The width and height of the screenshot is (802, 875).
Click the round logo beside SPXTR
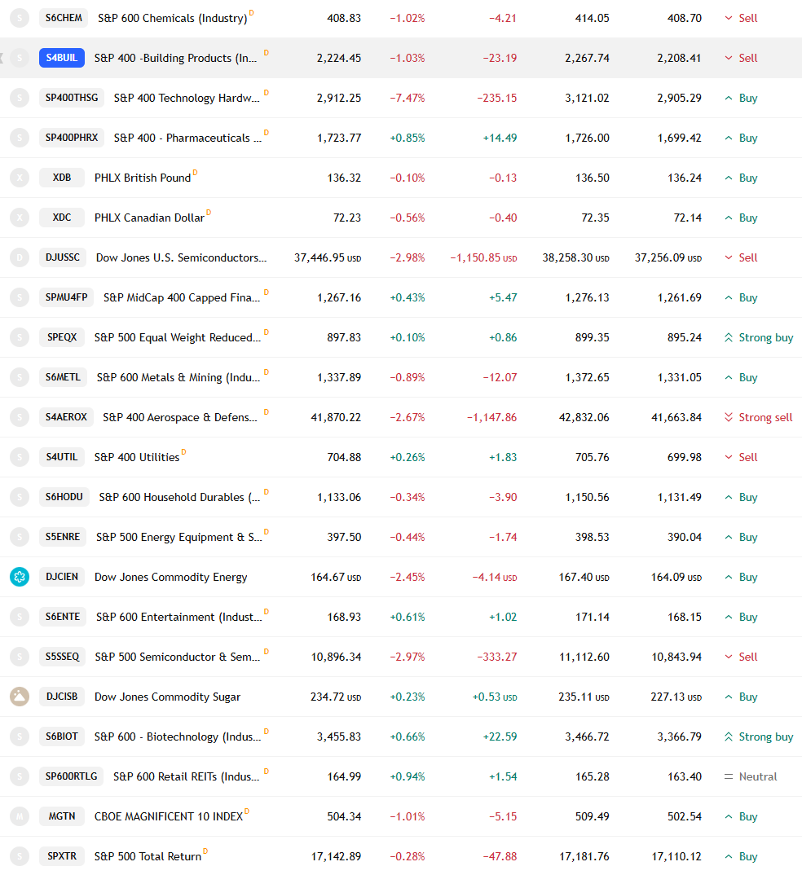point(20,856)
